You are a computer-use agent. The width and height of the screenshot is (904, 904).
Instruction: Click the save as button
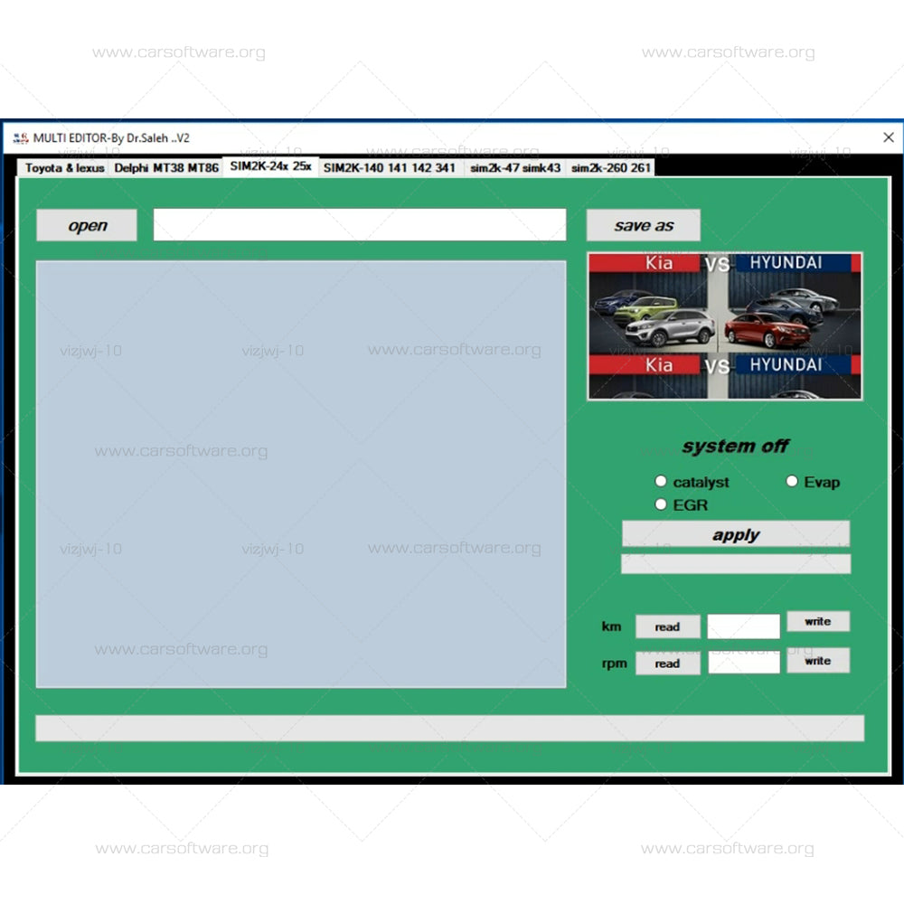(644, 225)
